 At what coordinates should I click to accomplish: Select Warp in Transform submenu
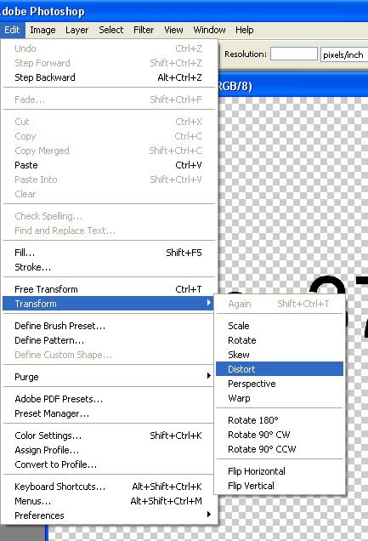tap(280, 398)
